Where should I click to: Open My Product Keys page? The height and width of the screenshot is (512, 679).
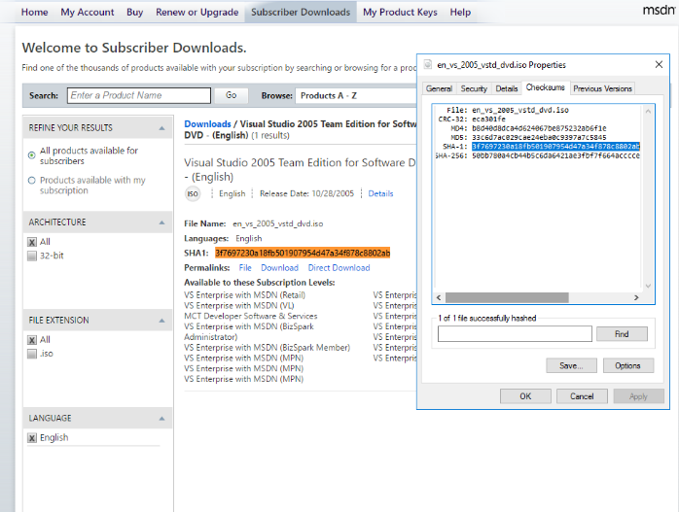400,12
